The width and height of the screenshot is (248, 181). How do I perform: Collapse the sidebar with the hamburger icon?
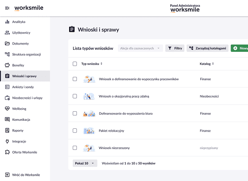click(x=7, y=8)
